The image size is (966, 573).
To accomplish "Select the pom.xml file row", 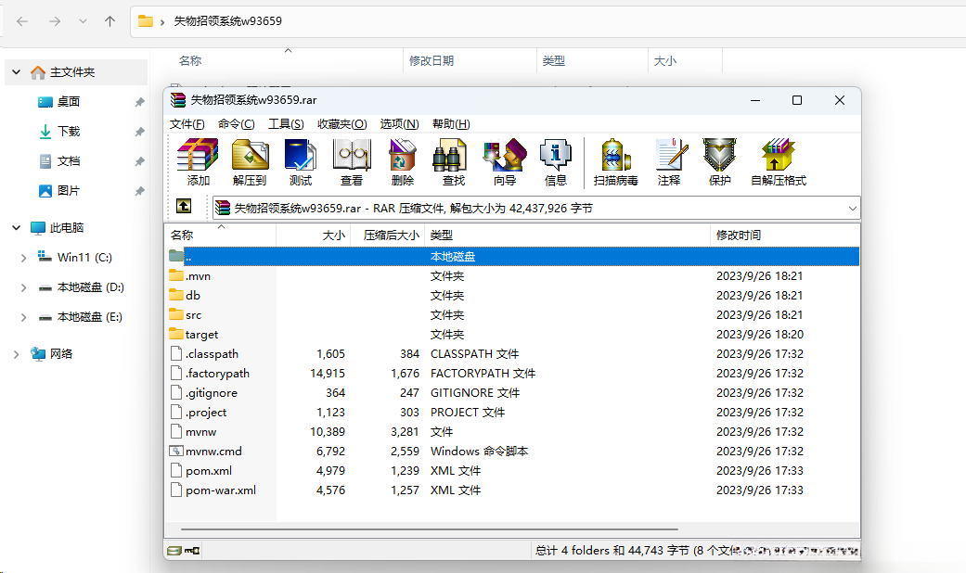I will pos(512,471).
